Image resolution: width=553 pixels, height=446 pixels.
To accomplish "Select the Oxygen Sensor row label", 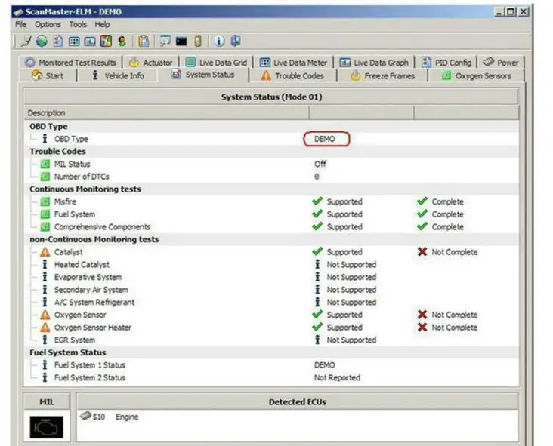I will (80, 315).
